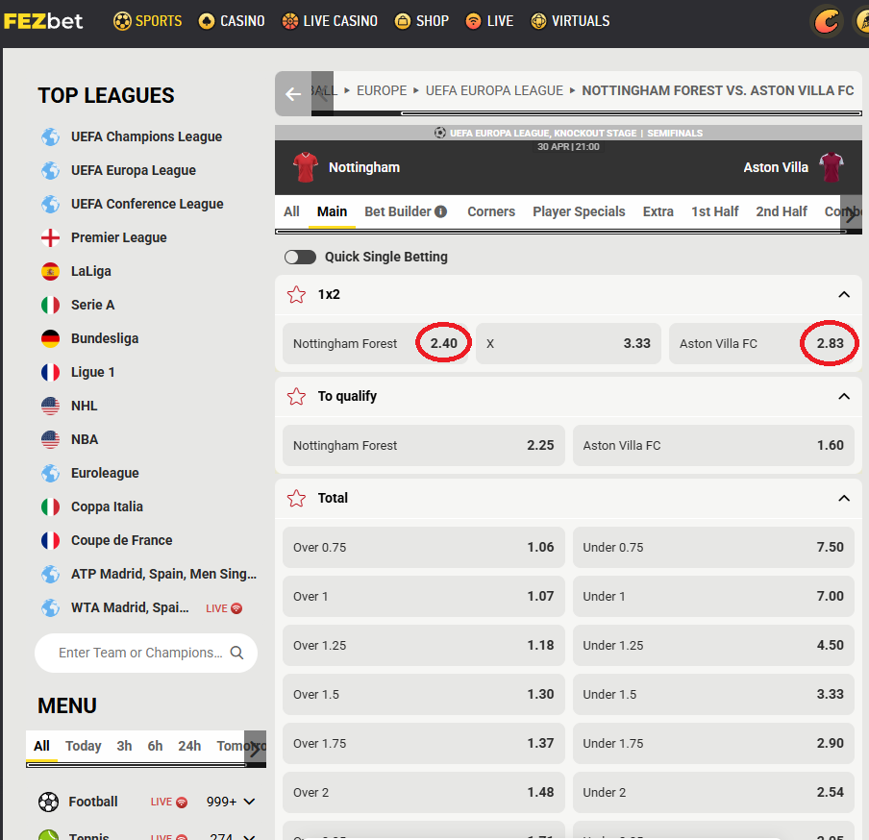The height and width of the screenshot is (840, 869).
Task: Click the Football soccer ball icon
Action: (48, 802)
